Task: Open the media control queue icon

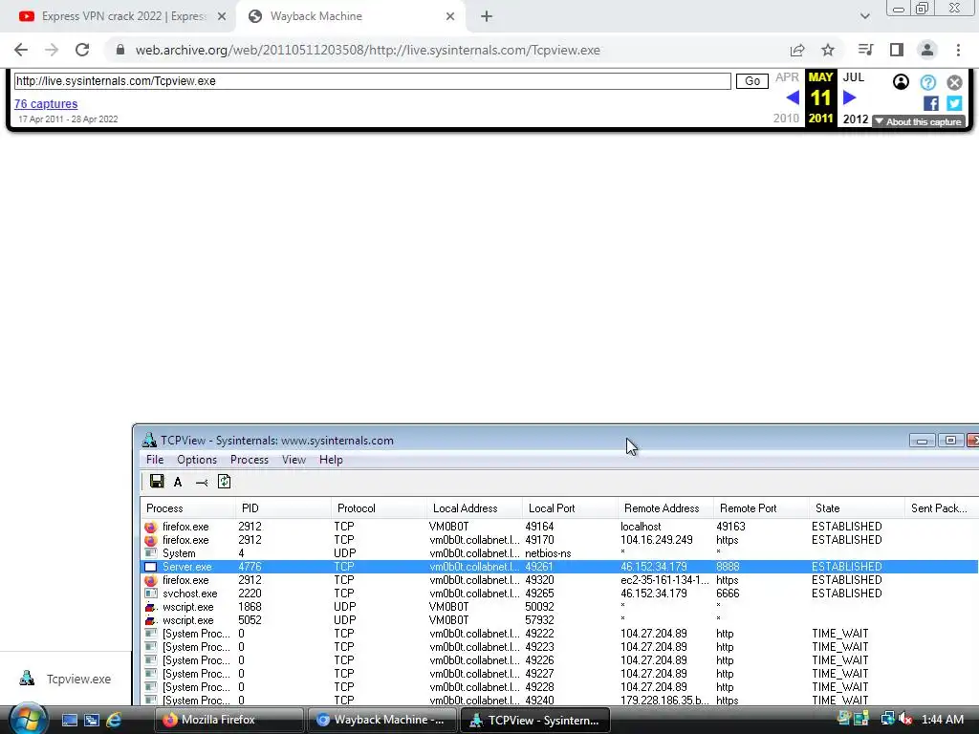Action: point(865,50)
